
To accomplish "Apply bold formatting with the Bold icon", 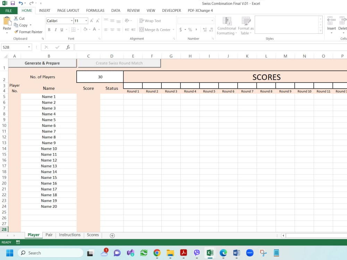I will 49,29.
